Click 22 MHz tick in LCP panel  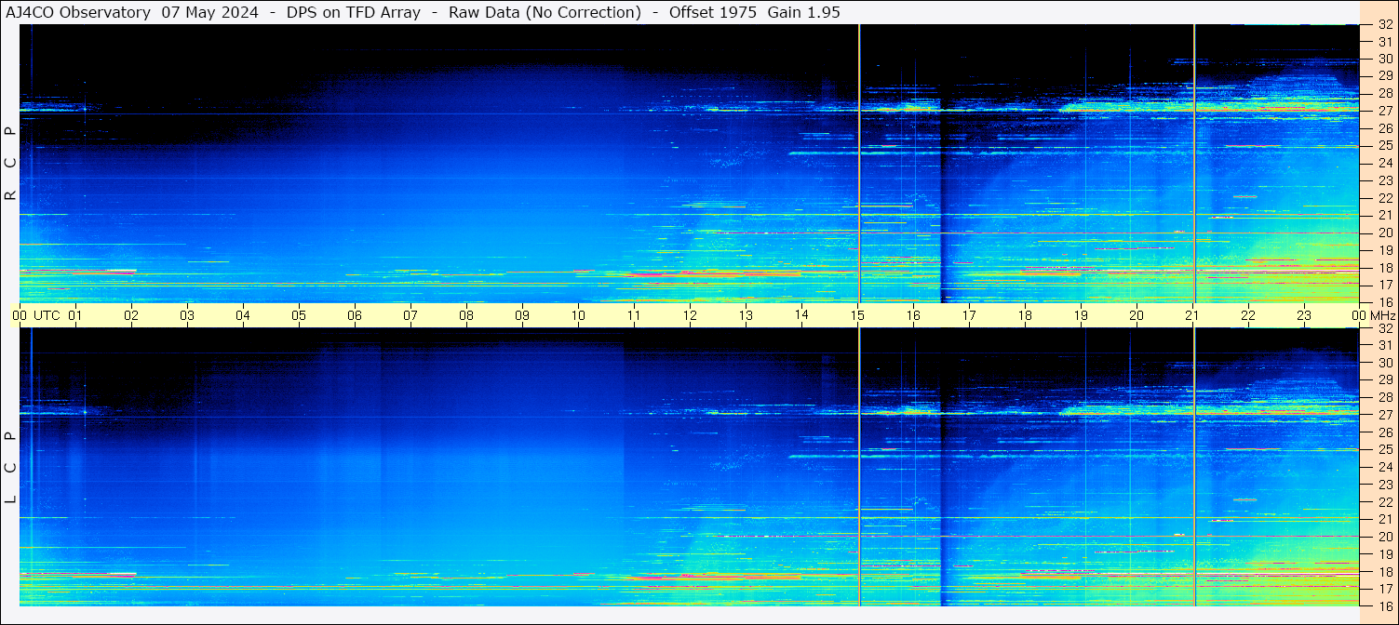(1385, 502)
